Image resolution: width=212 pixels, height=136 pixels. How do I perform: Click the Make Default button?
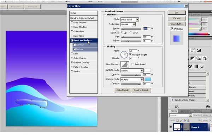[x=123, y=90]
